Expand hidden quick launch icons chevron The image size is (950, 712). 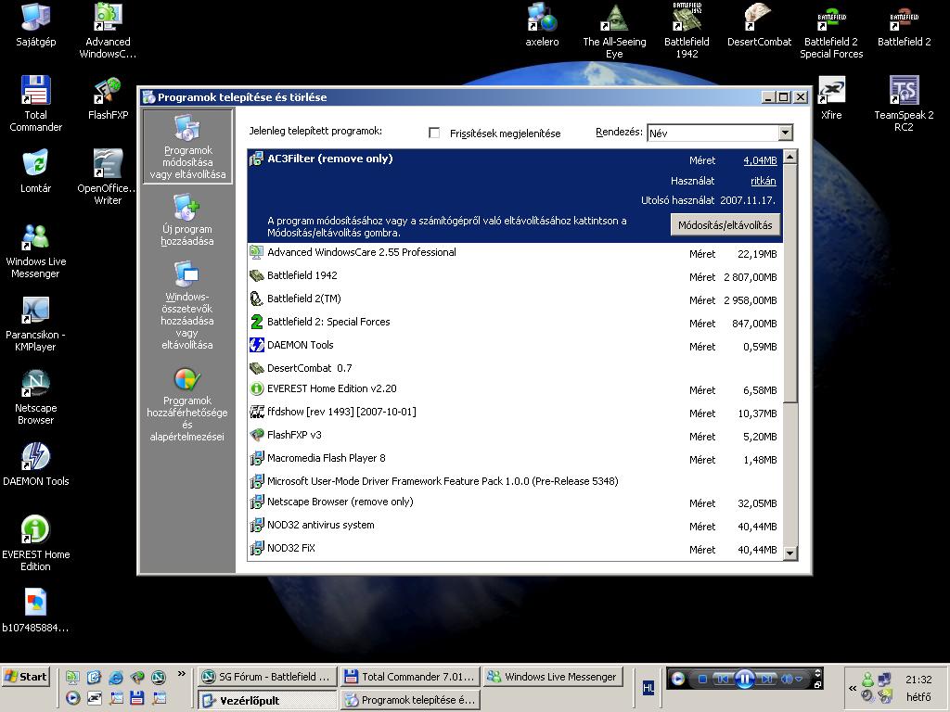click(x=182, y=675)
